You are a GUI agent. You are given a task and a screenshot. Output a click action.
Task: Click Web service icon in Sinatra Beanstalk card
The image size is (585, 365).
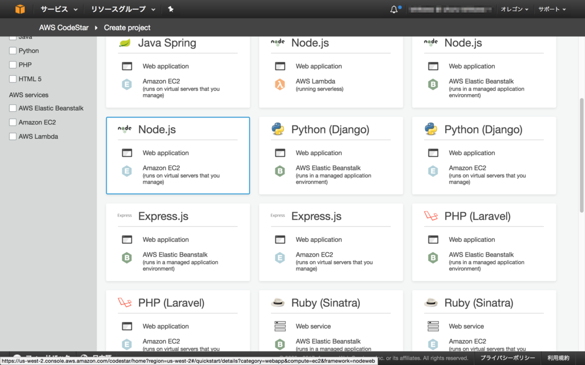[x=280, y=326]
